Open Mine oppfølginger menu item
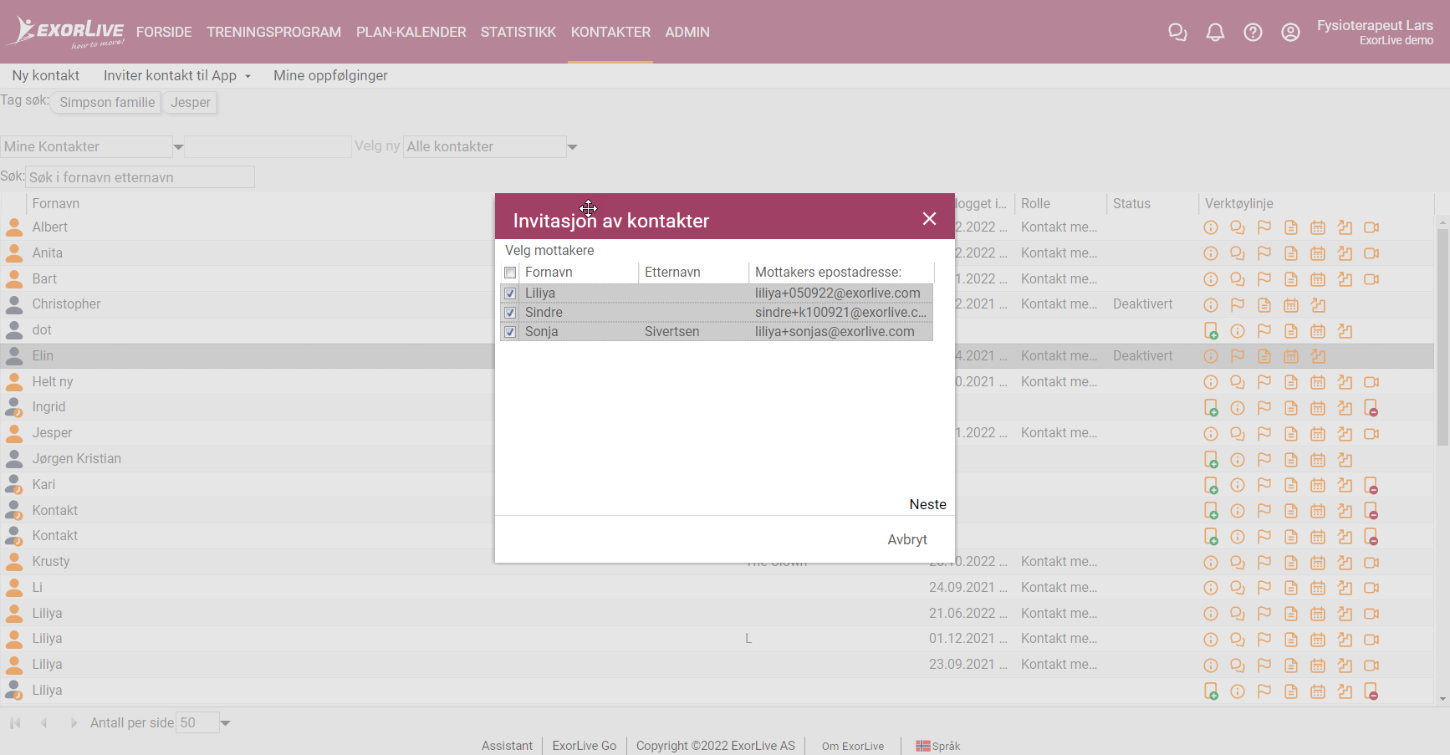1450x755 pixels. [330, 75]
